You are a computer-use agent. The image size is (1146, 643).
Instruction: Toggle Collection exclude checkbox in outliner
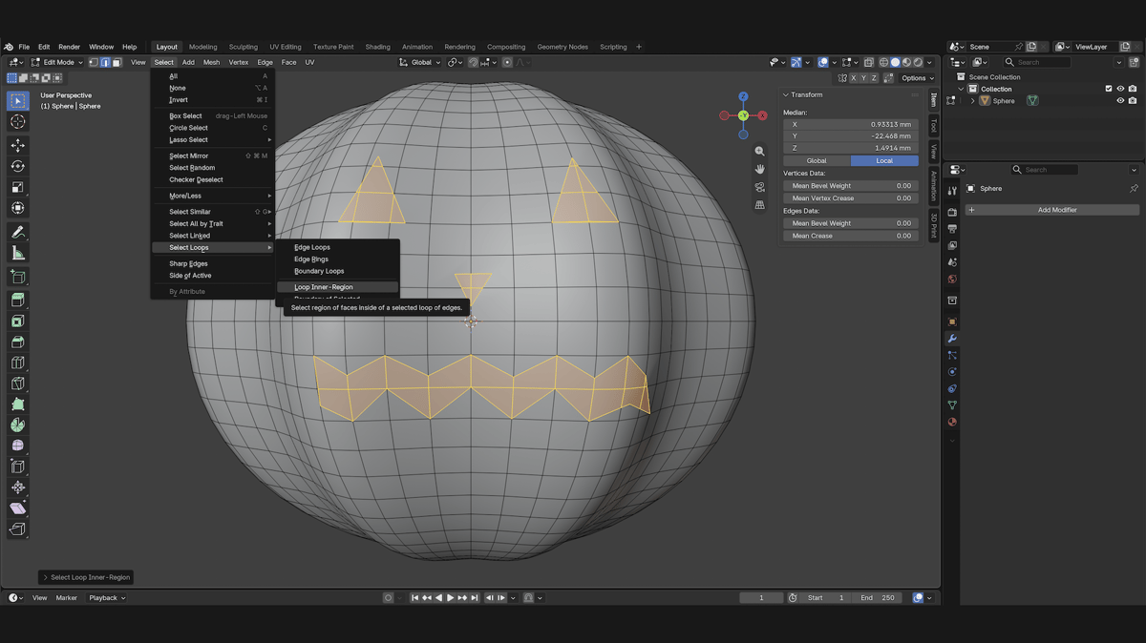1108,89
